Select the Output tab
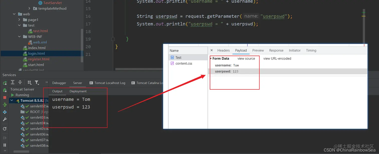This screenshot has width=379, height=154. 57,91
